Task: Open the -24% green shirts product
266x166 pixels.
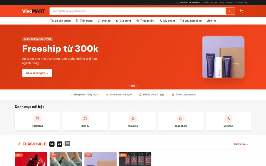Action: (66, 159)
